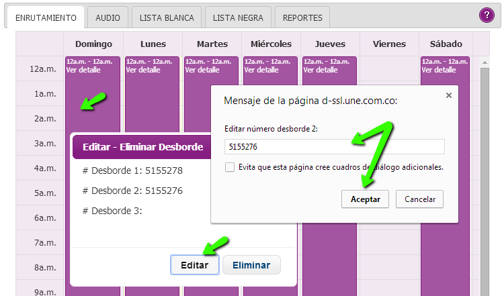Click the empty Viernes 12a.m. schedule cell
The height and width of the screenshot is (296, 504).
[x=389, y=68]
